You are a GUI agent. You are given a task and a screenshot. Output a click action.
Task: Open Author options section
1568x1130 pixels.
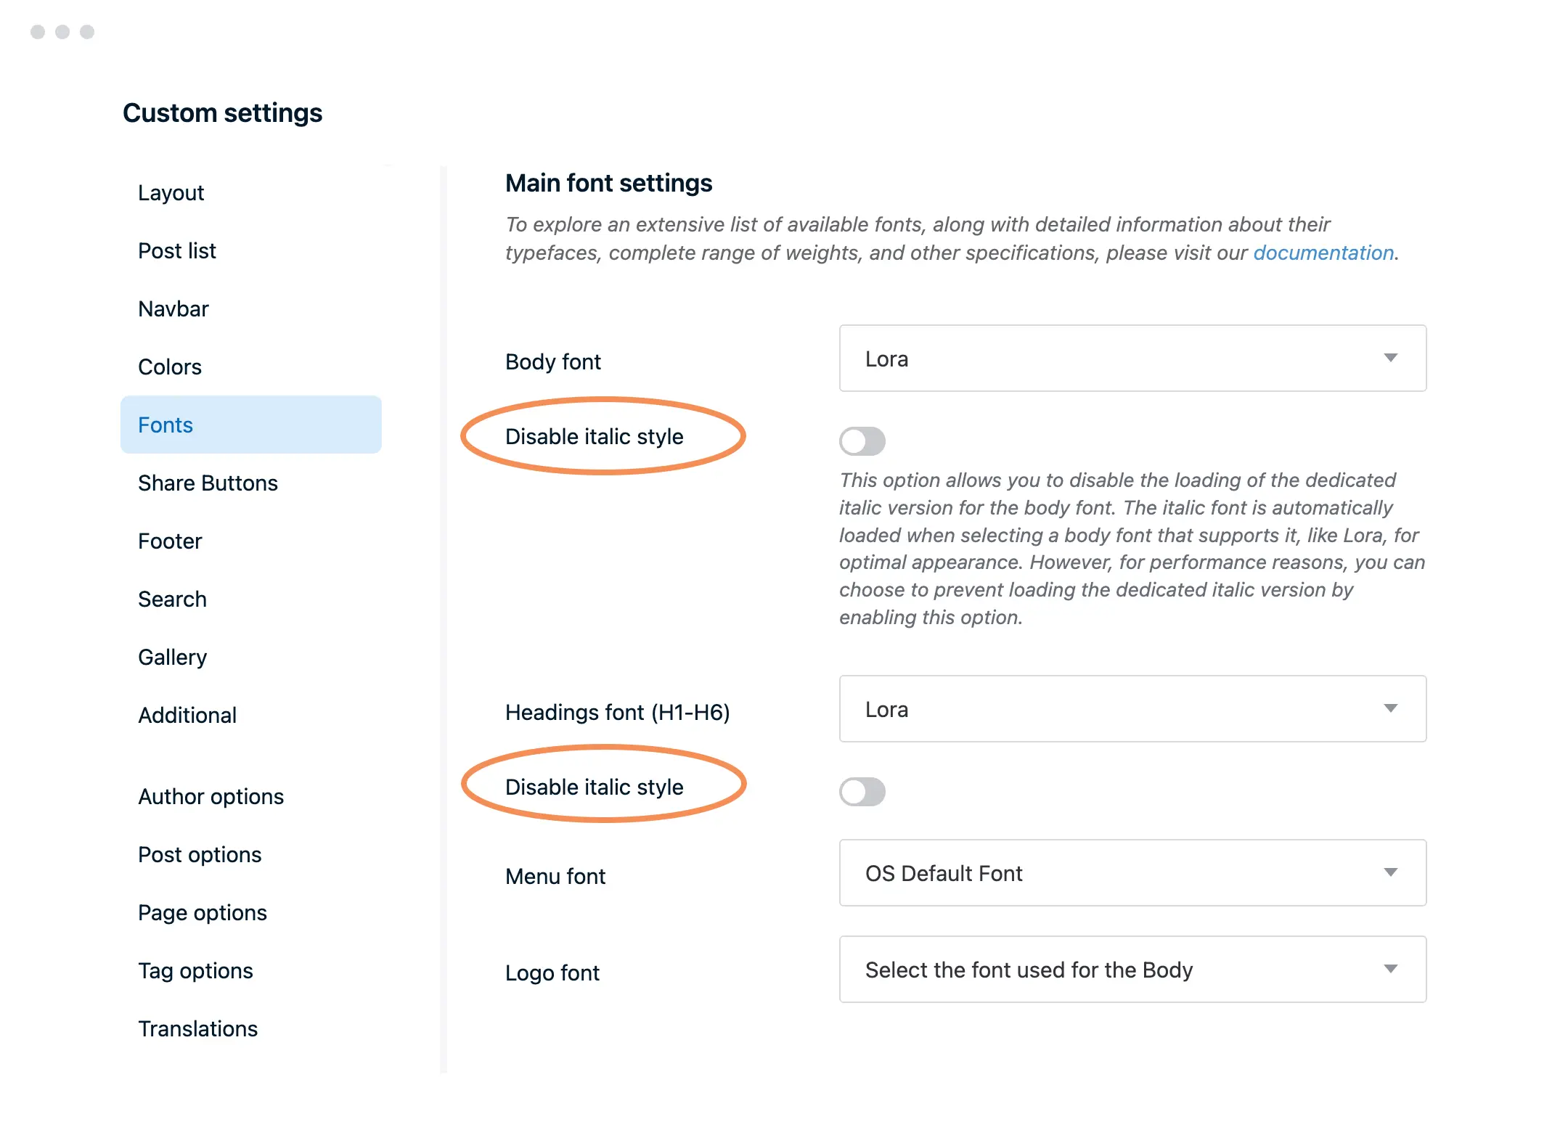[x=211, y=797]
